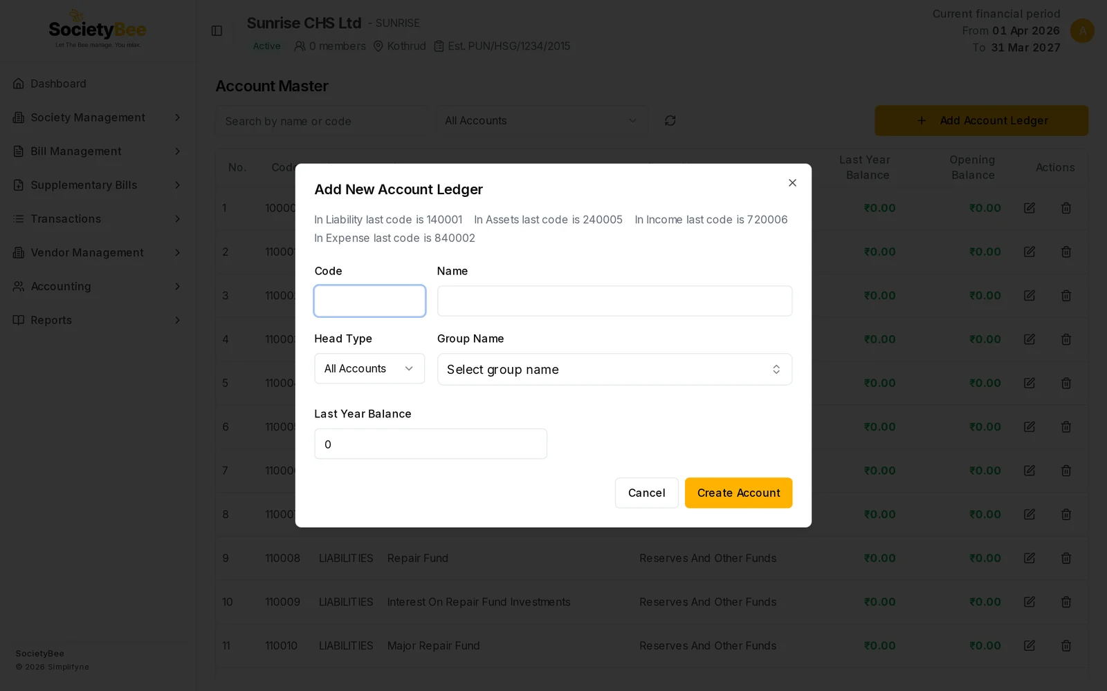Click the 0 members text
The width and height of the screenshot is (1107, 691).
pos(337,46)
